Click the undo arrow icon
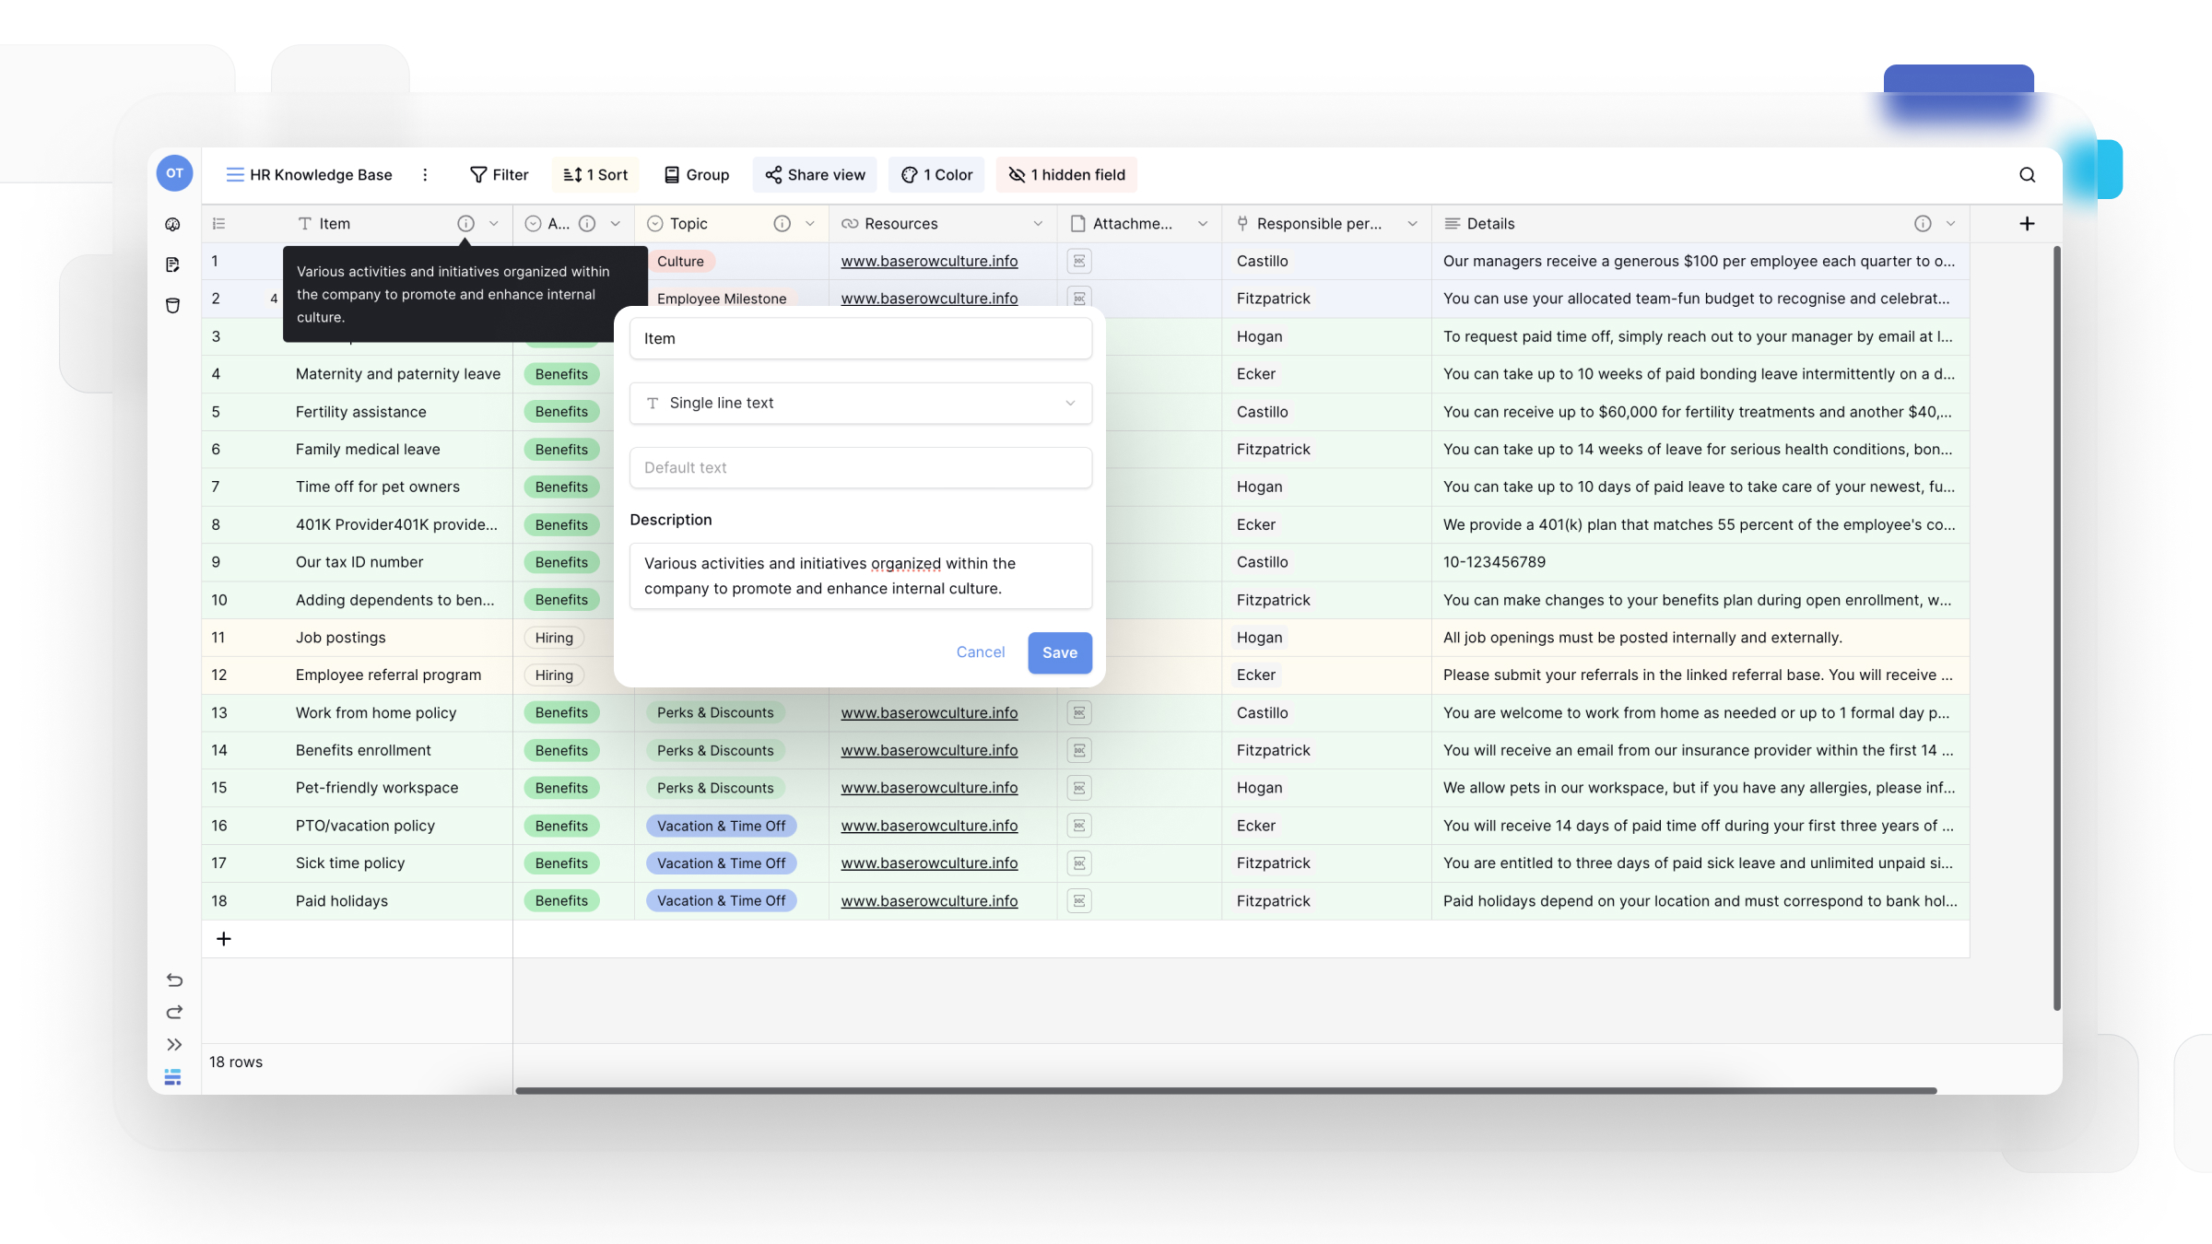This screenshot has width=2212, height=1244. point(174,980)
